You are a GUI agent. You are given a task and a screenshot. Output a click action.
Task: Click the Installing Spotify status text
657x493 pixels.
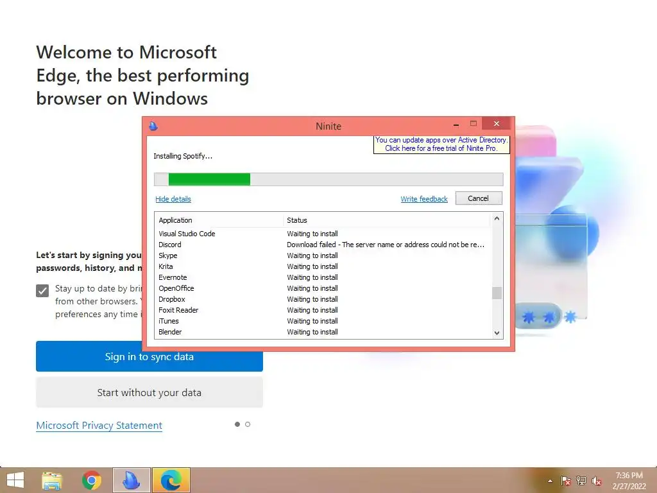point(183,156)
